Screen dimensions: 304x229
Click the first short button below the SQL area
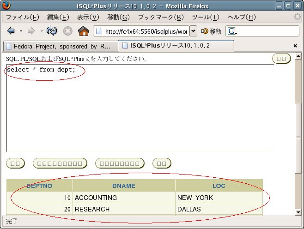(15, 163)
